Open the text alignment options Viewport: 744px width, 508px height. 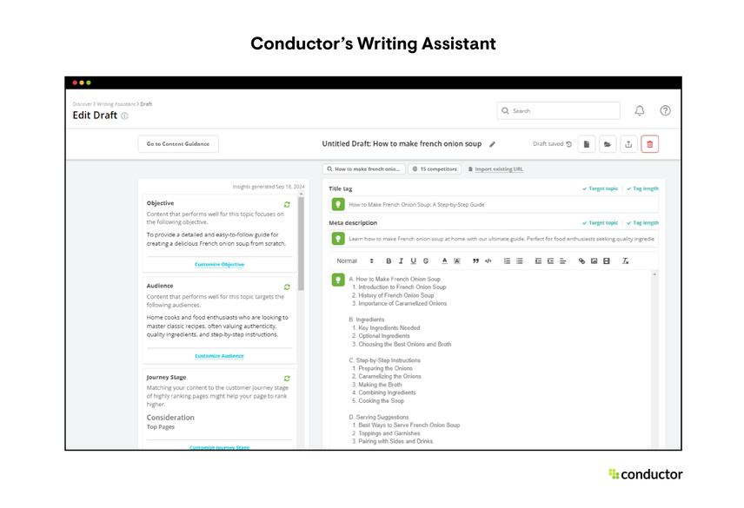click(x=562, y=261)
